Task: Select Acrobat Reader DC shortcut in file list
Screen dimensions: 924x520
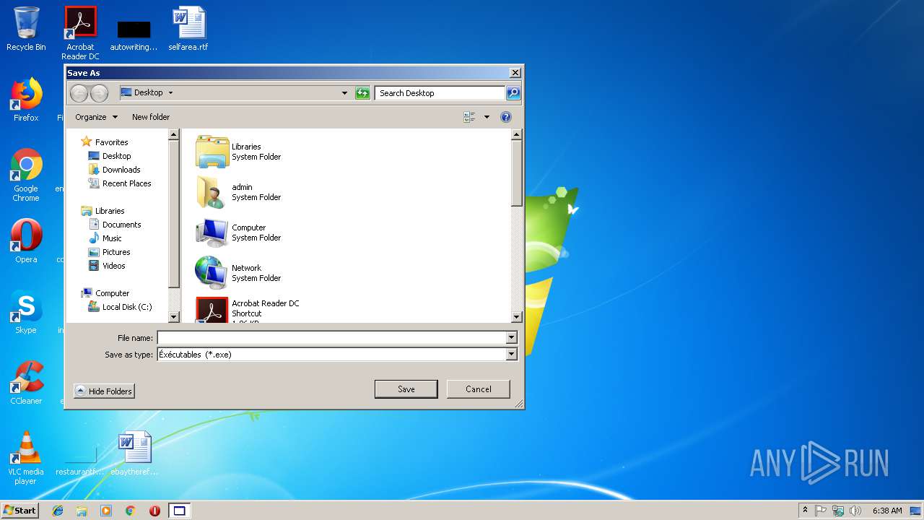Action: (x=248, y=309)
